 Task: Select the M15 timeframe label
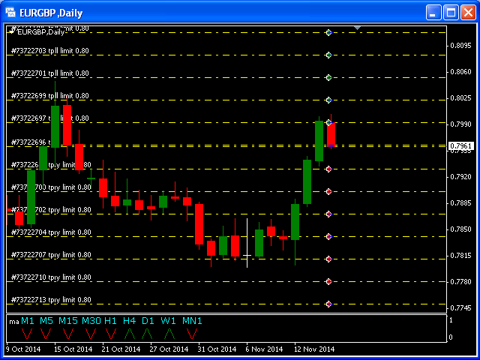[x=68, y=321]
